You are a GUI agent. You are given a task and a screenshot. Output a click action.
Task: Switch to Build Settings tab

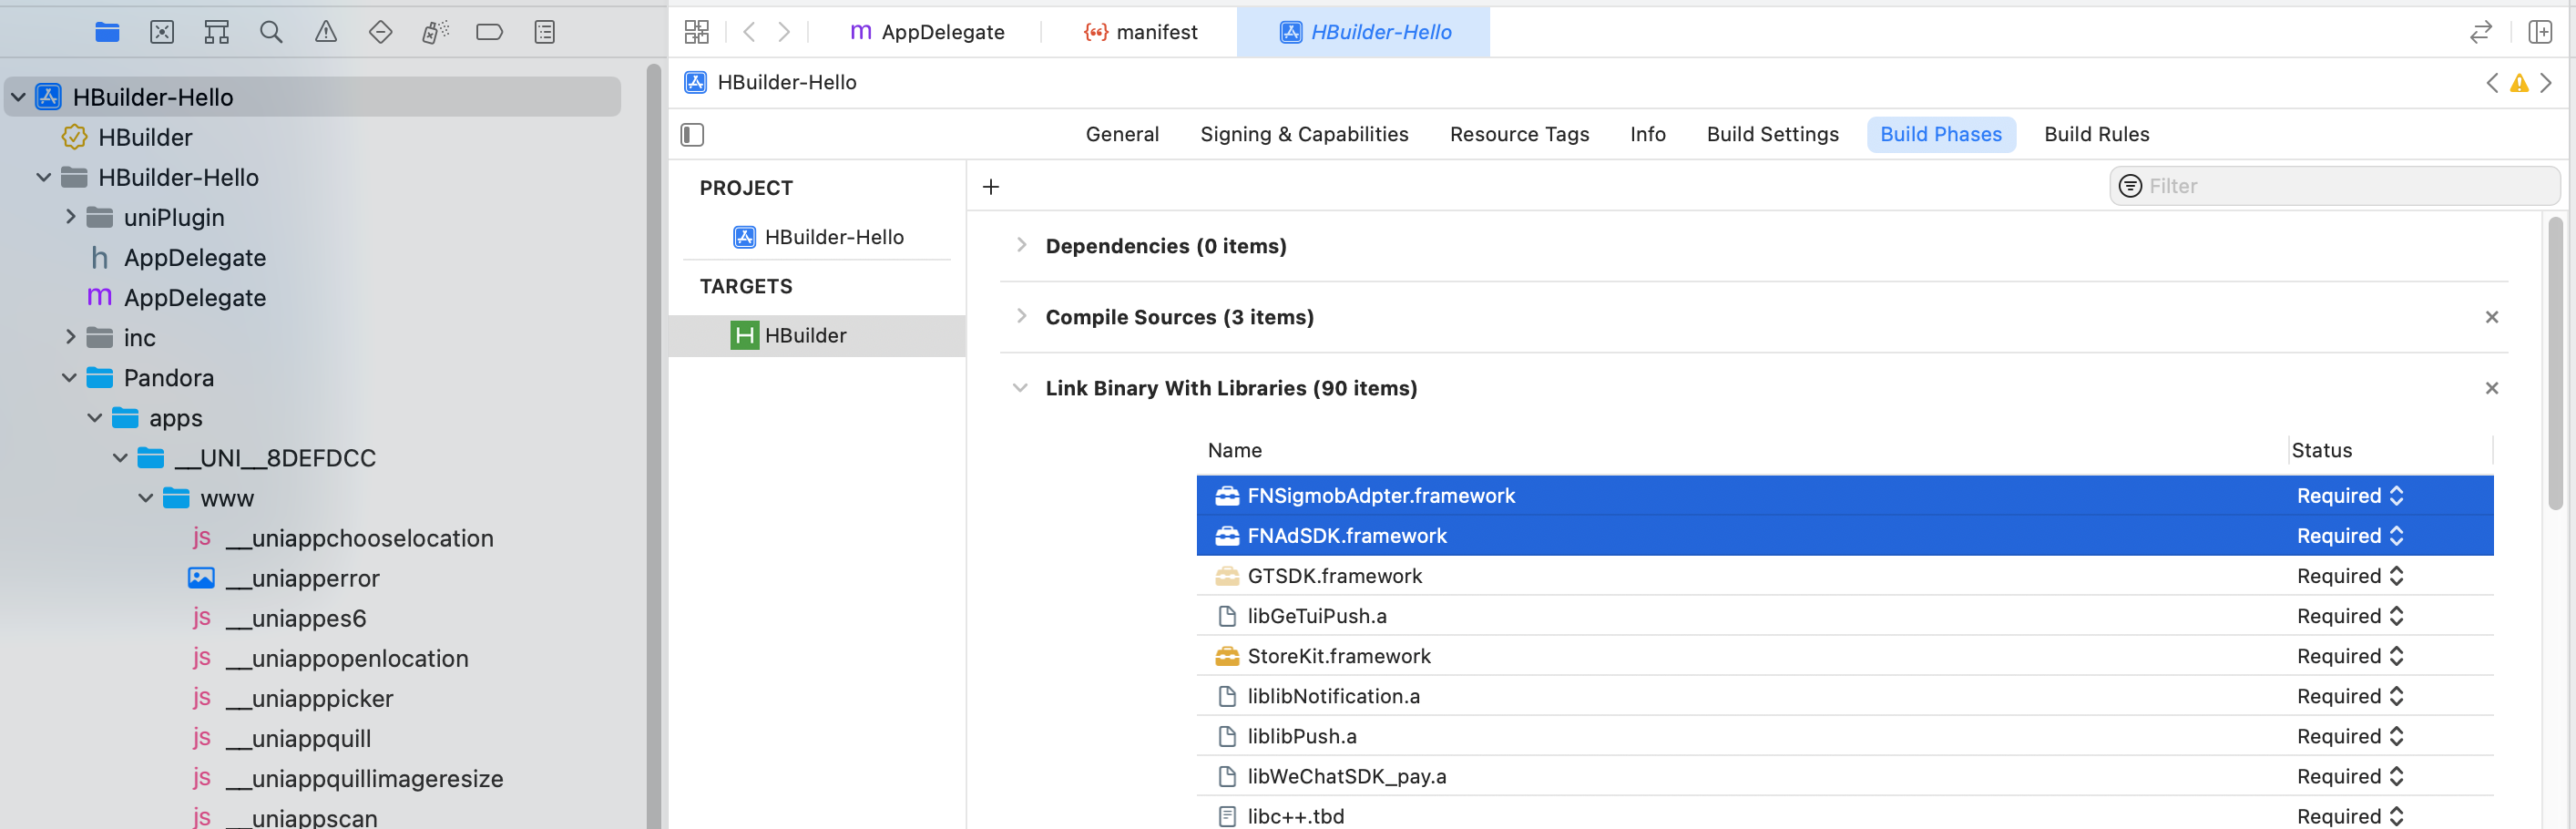pos(1772,134)
